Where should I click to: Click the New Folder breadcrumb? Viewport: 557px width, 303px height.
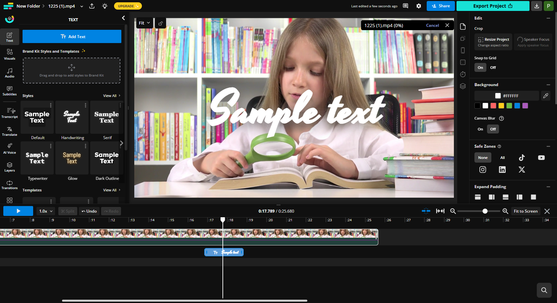[x=28, y=6]
